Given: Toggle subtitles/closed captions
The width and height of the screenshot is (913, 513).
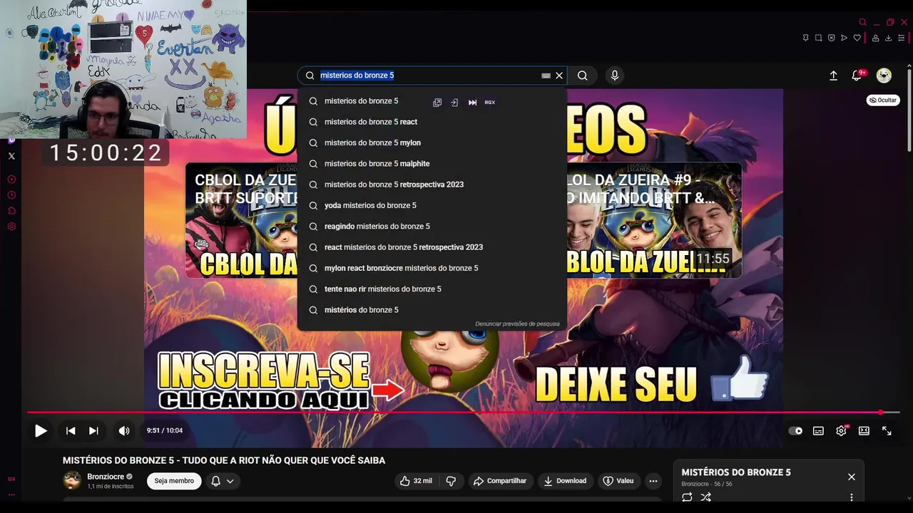Looking at the screenshot, I should click(x=818, y=431).
